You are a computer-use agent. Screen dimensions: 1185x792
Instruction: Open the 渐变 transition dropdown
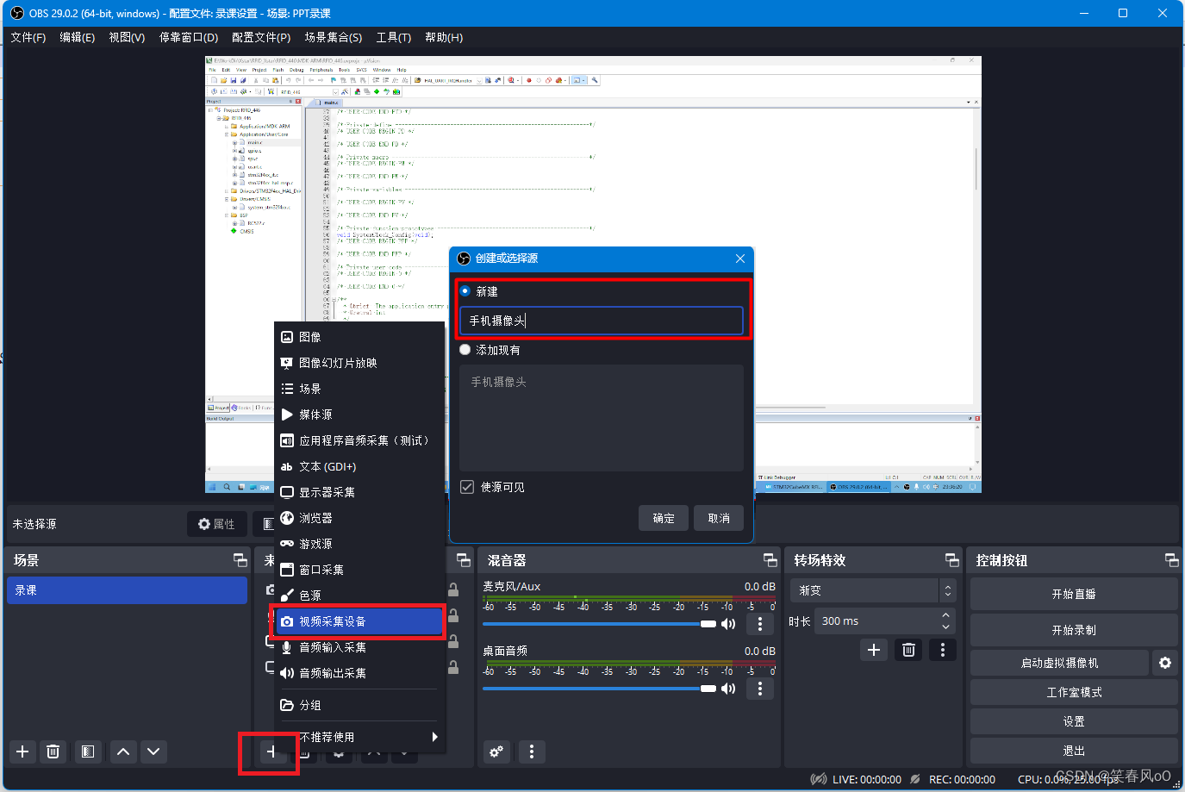pyautogui.click(x=873, y=590)
